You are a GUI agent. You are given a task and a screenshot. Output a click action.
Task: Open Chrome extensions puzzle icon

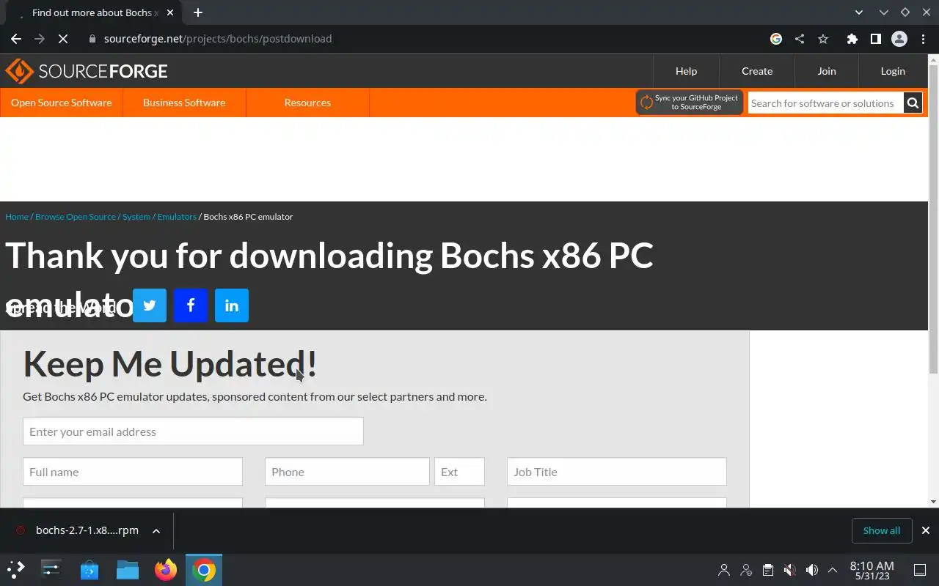point(852,39)
